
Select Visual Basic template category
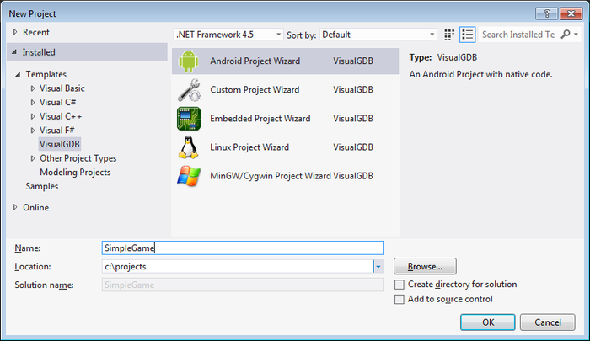click(62, 88)
